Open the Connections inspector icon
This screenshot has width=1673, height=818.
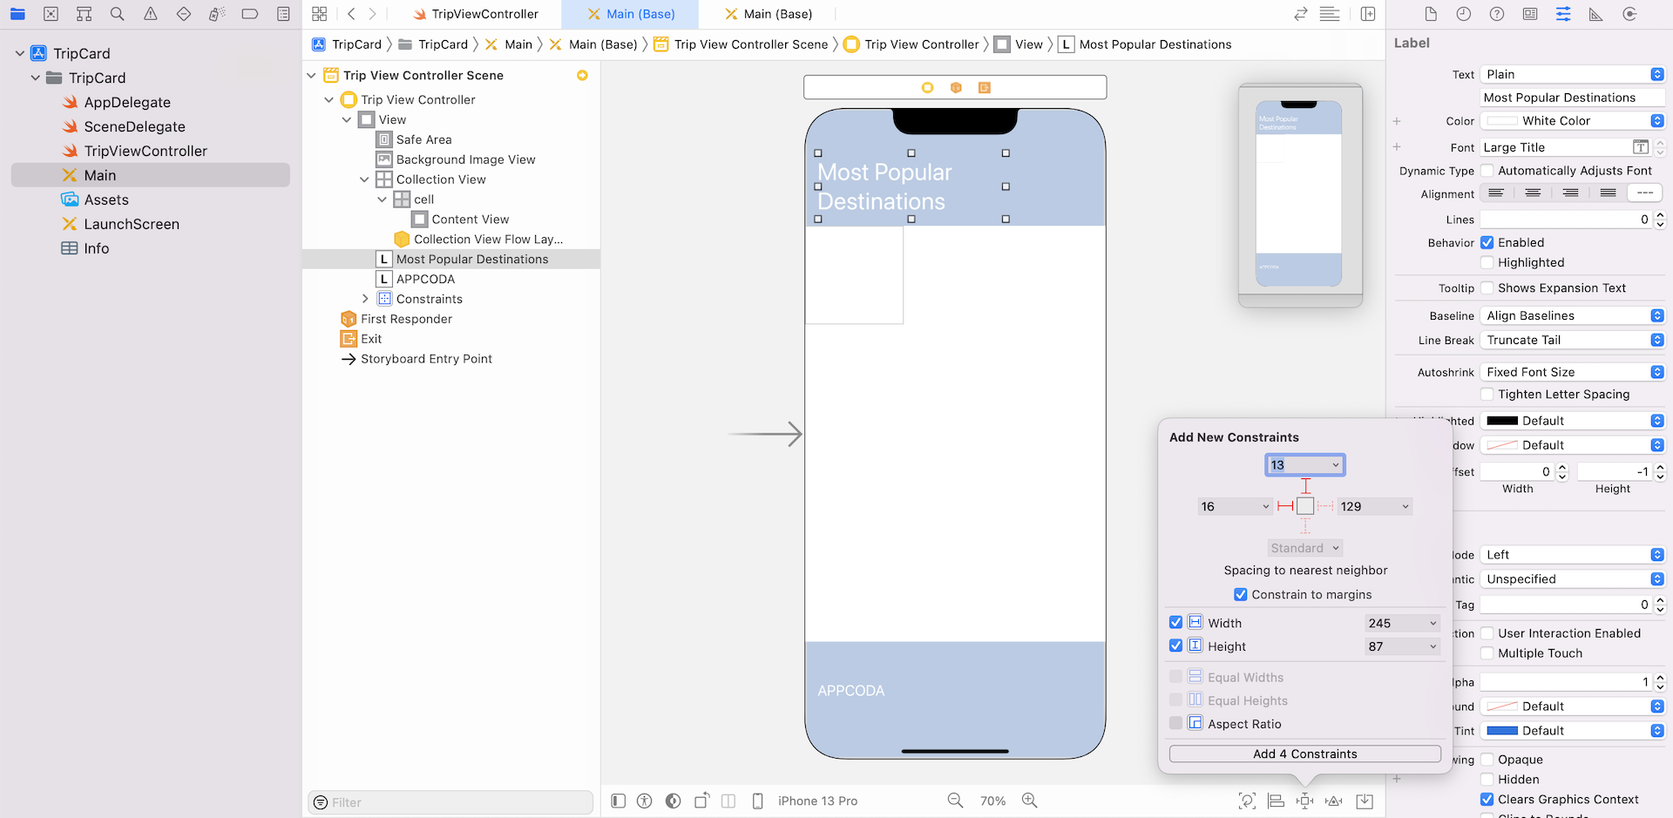pos(1629,14)
